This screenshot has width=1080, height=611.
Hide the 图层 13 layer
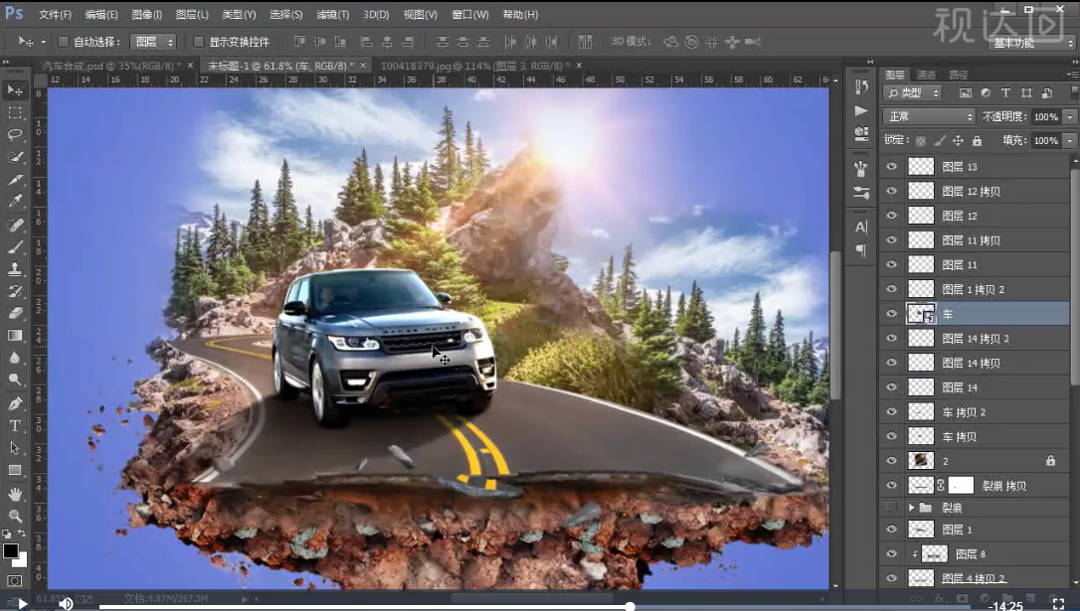tap(891, 167)
